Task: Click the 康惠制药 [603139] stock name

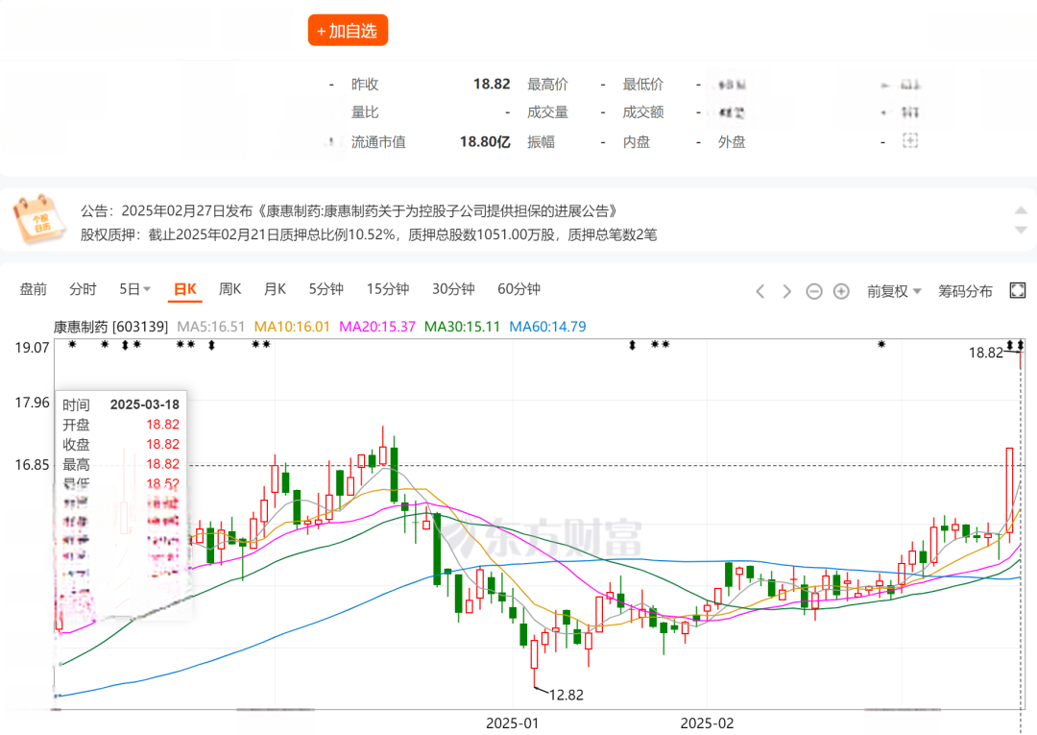Action: click(110, 326)
